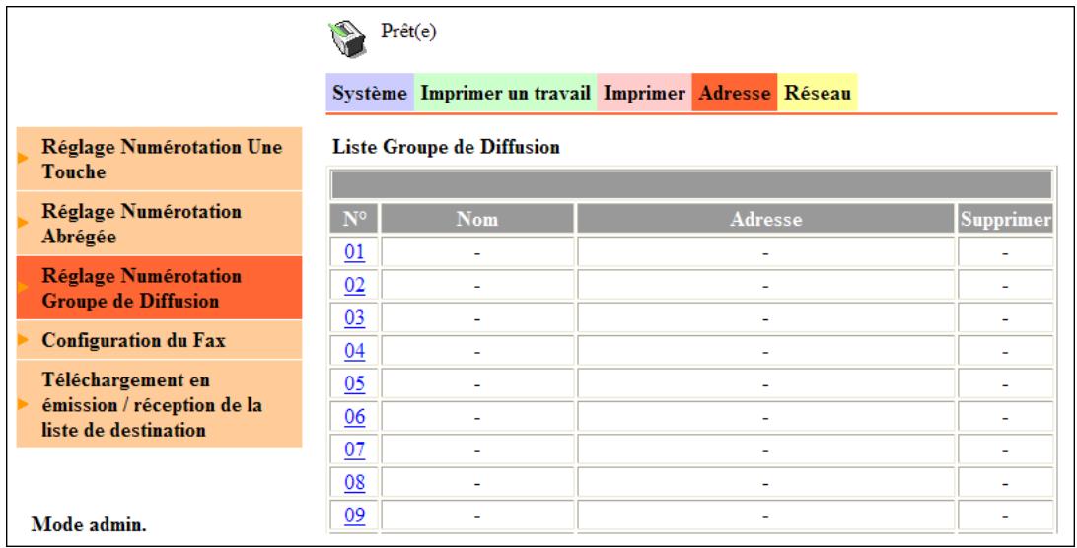
Task: Open Téléchargement en émission / réception menu
Action: click(x=160, y=404)
